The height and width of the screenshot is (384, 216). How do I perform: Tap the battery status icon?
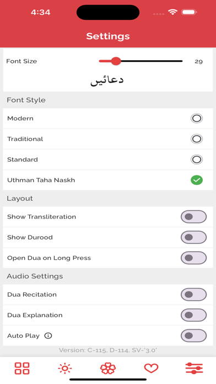click(189, 12)
